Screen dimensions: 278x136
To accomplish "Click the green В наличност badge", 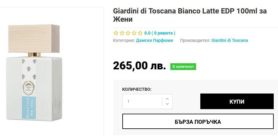I will point(183,66).
